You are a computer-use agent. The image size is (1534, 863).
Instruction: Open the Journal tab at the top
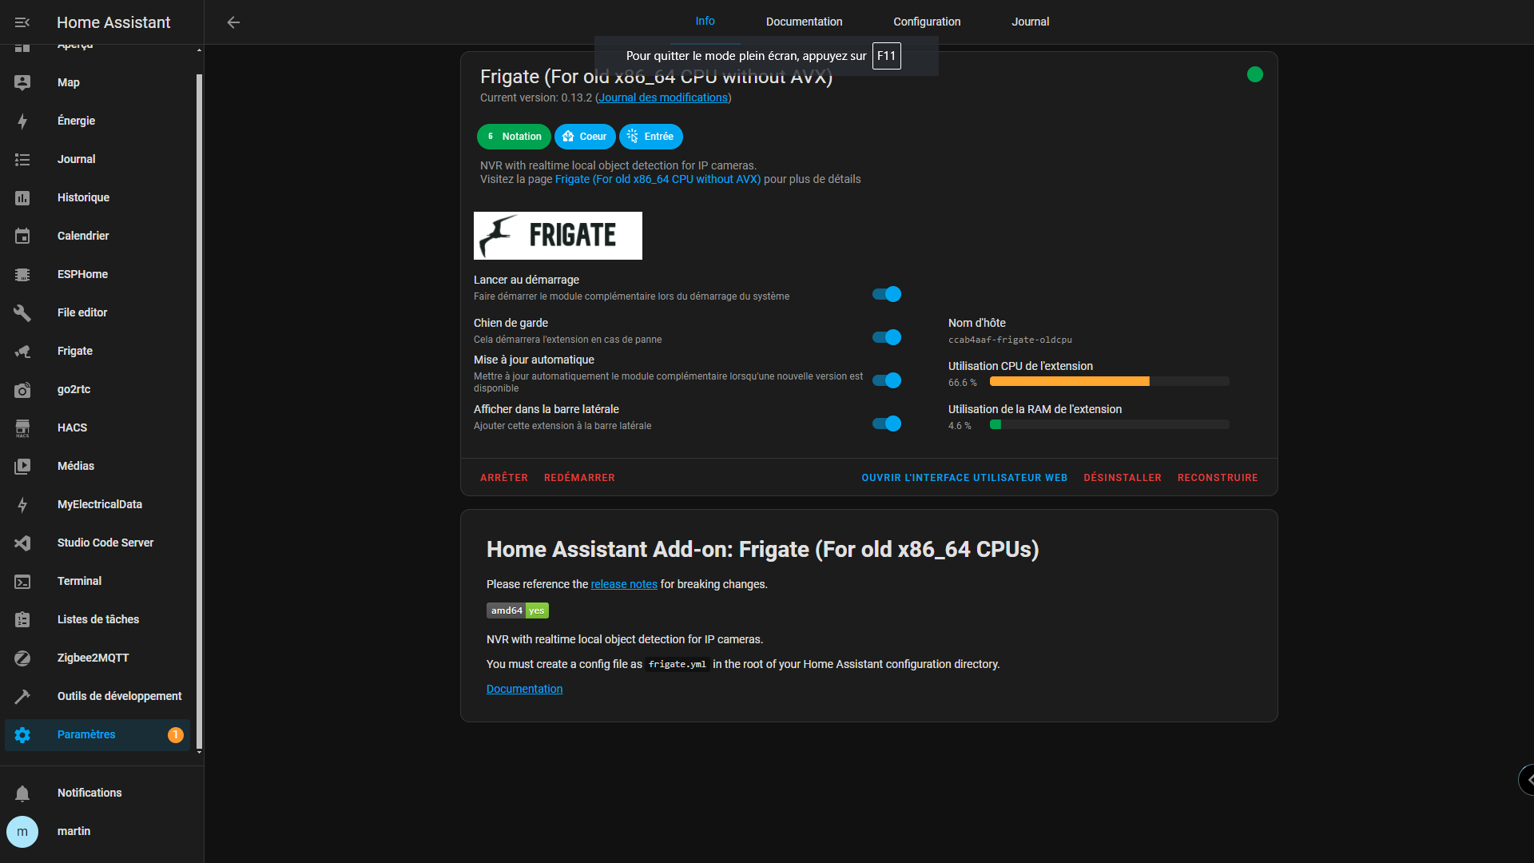(x=1030, y=22)
